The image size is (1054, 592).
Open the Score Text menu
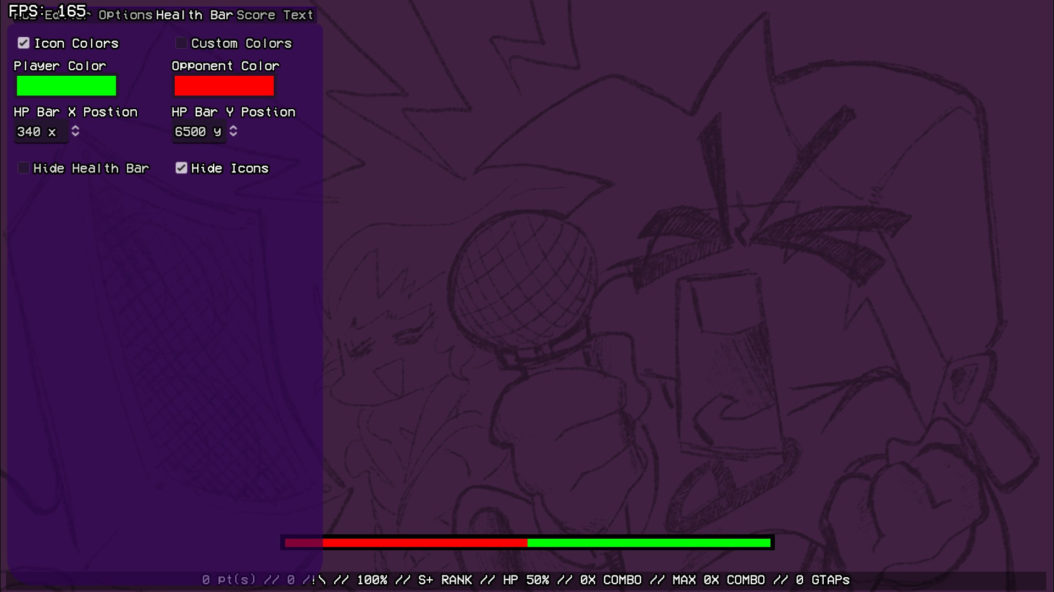(274, 15)
